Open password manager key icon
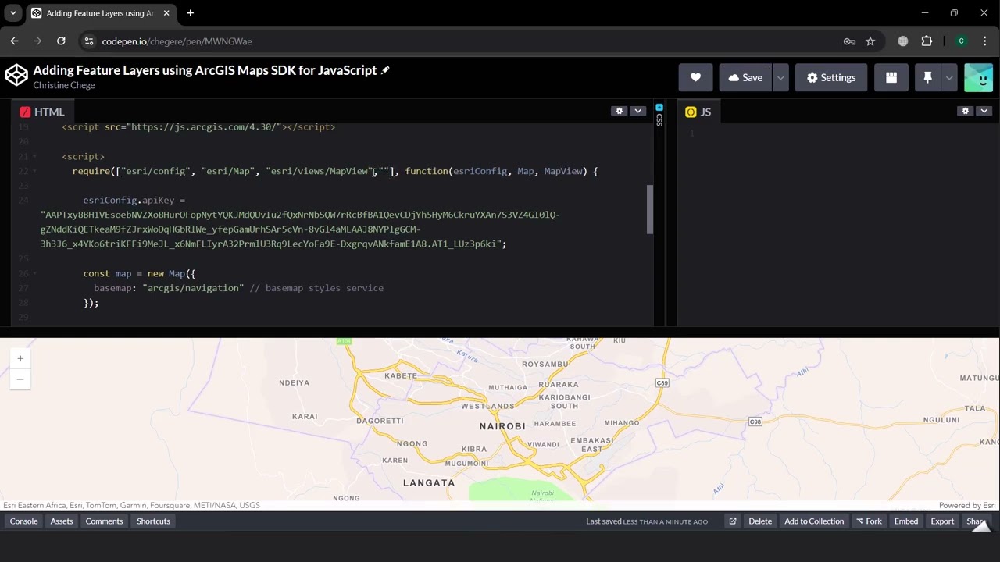 point(849,41)
